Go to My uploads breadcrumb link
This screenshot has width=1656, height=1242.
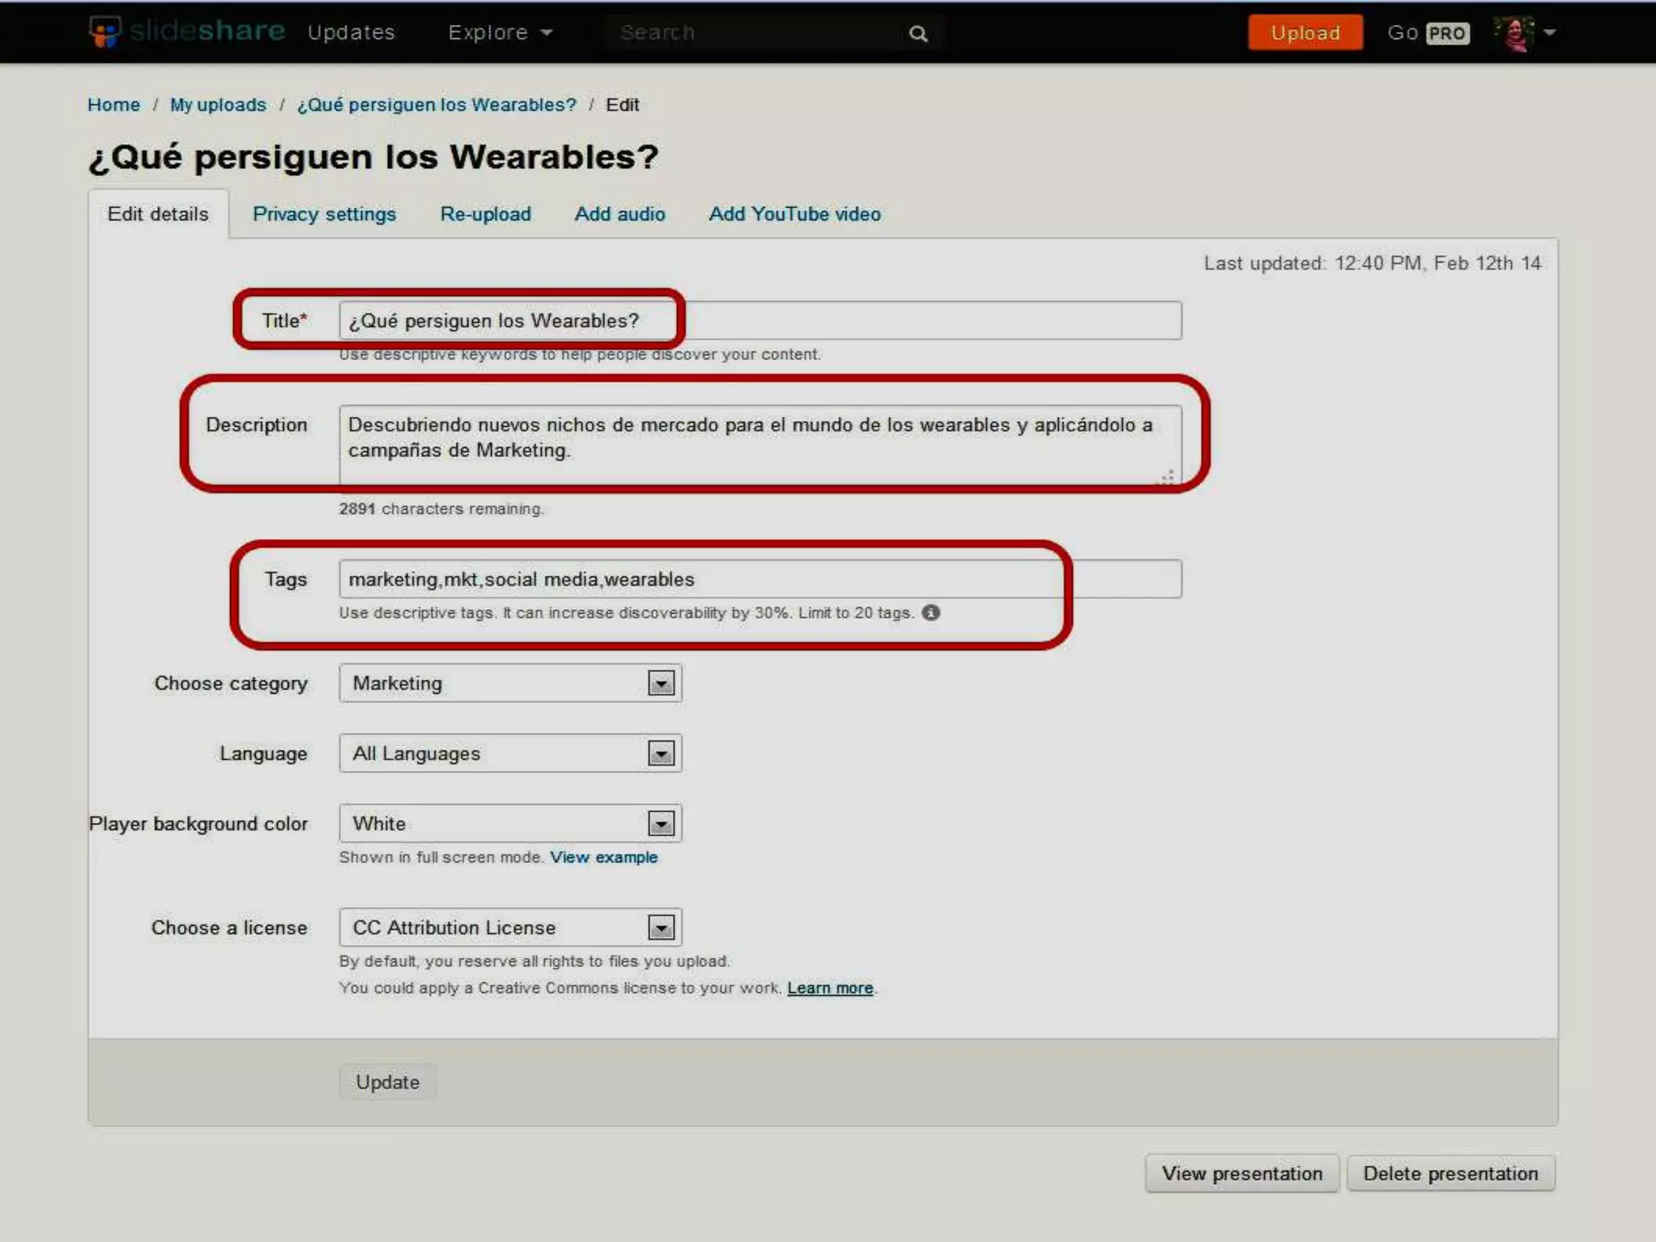(x=218, y=105)
